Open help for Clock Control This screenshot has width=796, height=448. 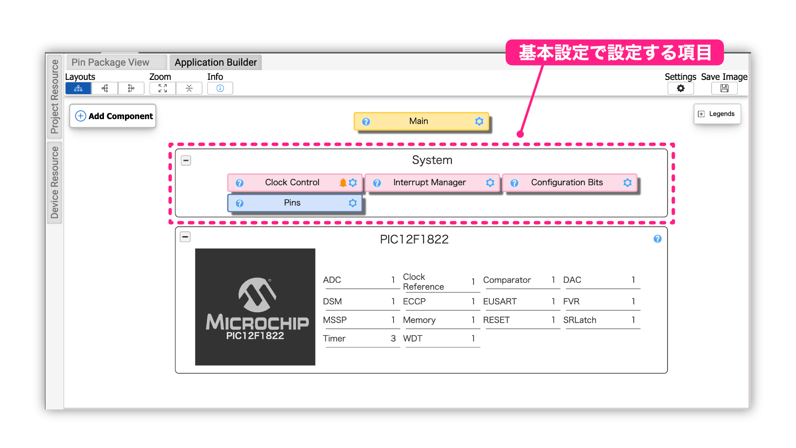coord(240,183)
